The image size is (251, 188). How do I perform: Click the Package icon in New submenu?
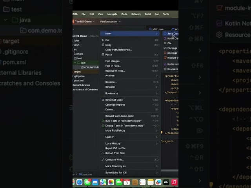pos(165,48)
